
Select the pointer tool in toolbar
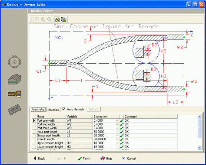(x=37, y=19)
